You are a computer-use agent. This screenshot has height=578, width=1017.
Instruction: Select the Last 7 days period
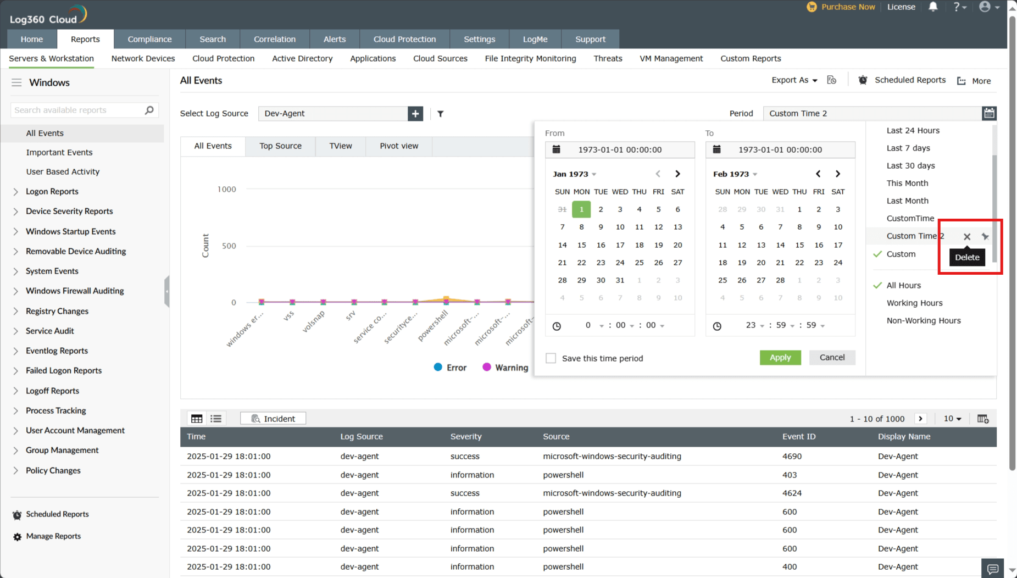tap(908, 148)
